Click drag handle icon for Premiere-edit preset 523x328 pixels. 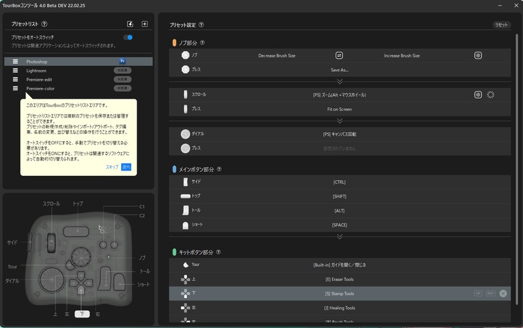click(x=15, y=79)
